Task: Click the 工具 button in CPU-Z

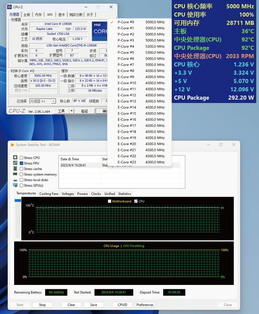Action: pos(61,111)
